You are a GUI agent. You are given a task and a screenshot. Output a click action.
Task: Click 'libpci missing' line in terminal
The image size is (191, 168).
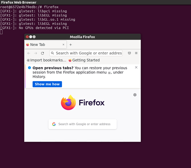point(33,11)
